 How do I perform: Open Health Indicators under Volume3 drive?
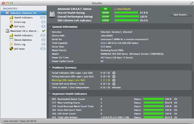[x=23, y=18]
